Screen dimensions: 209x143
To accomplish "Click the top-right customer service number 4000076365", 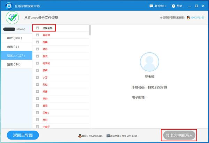I will [198, 17].
